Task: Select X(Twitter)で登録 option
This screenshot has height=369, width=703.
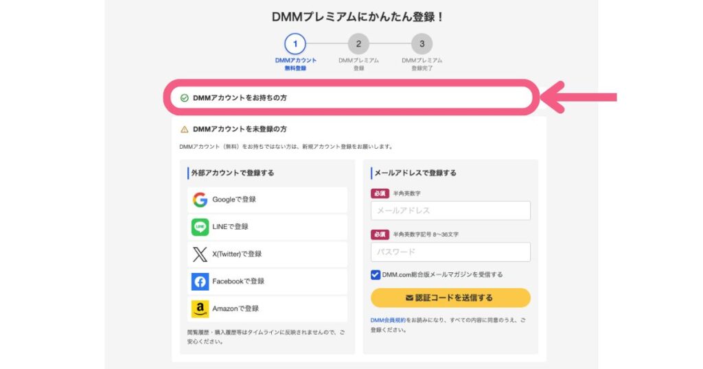Action: click(x=268, y=254)
